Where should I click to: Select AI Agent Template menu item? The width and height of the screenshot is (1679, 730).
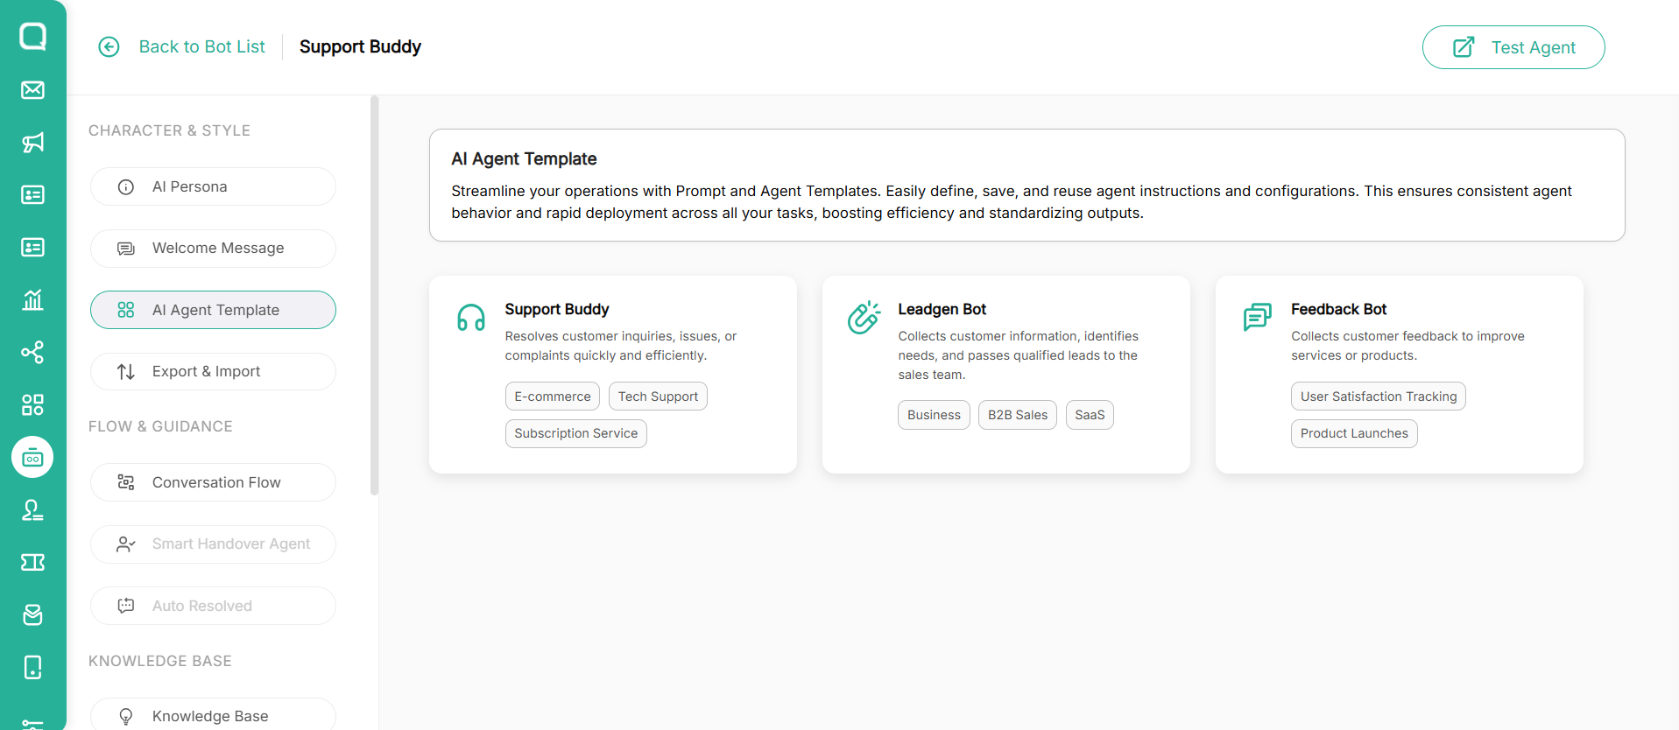click(x=213, y=310)
